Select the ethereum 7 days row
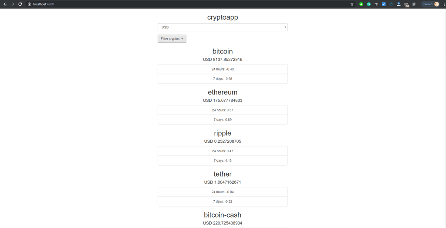This screenshot has height=228, width=446. tap(223, 120)
